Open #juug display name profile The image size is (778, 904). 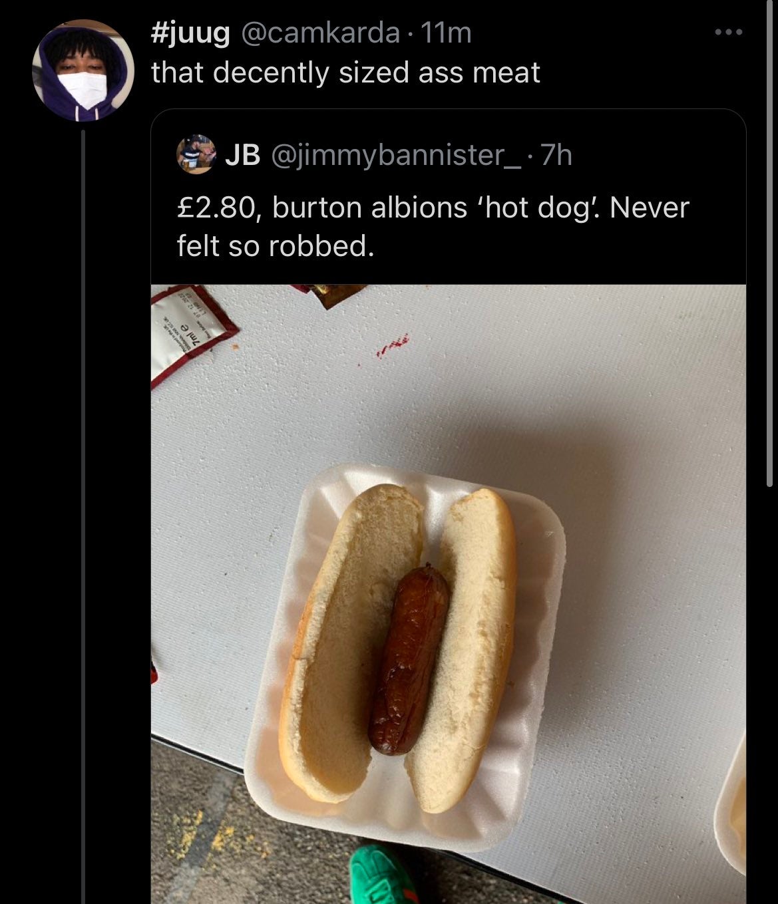[190, 32]
